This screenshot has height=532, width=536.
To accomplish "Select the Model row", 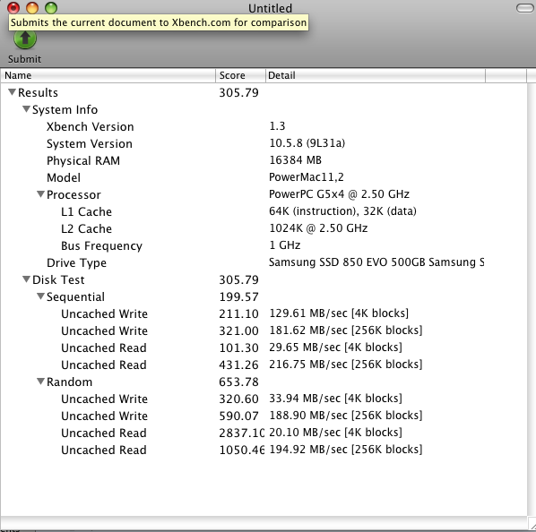I will 264,177.
